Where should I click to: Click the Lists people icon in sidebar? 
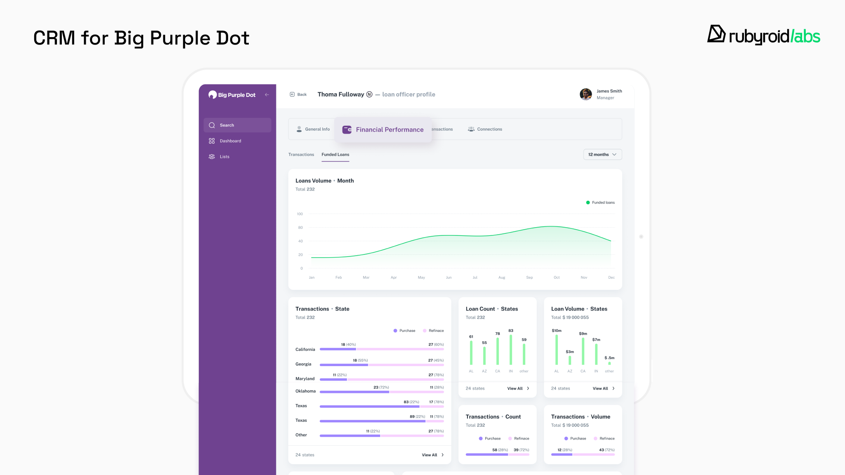[x=212, y=157]
